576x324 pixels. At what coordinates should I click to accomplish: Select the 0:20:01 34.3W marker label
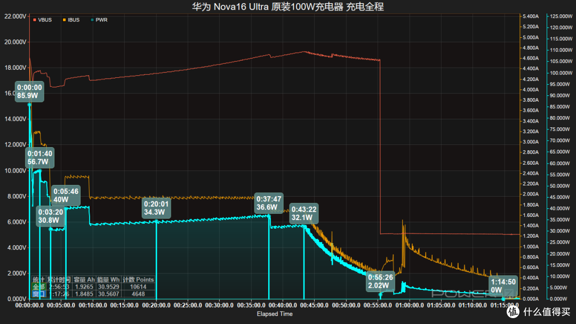click(x=156, y=208)
